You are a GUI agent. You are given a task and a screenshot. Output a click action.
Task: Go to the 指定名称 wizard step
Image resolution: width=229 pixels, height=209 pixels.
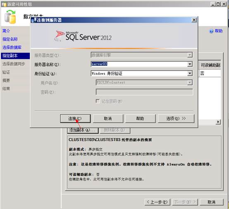click(x=10, y=39)
